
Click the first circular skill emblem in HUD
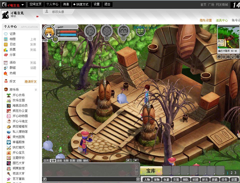pyautogui.click(x=90, y=31)
